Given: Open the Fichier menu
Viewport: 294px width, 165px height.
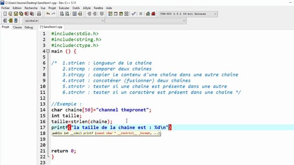Looking at the screenshot, I should coord(6,8).
